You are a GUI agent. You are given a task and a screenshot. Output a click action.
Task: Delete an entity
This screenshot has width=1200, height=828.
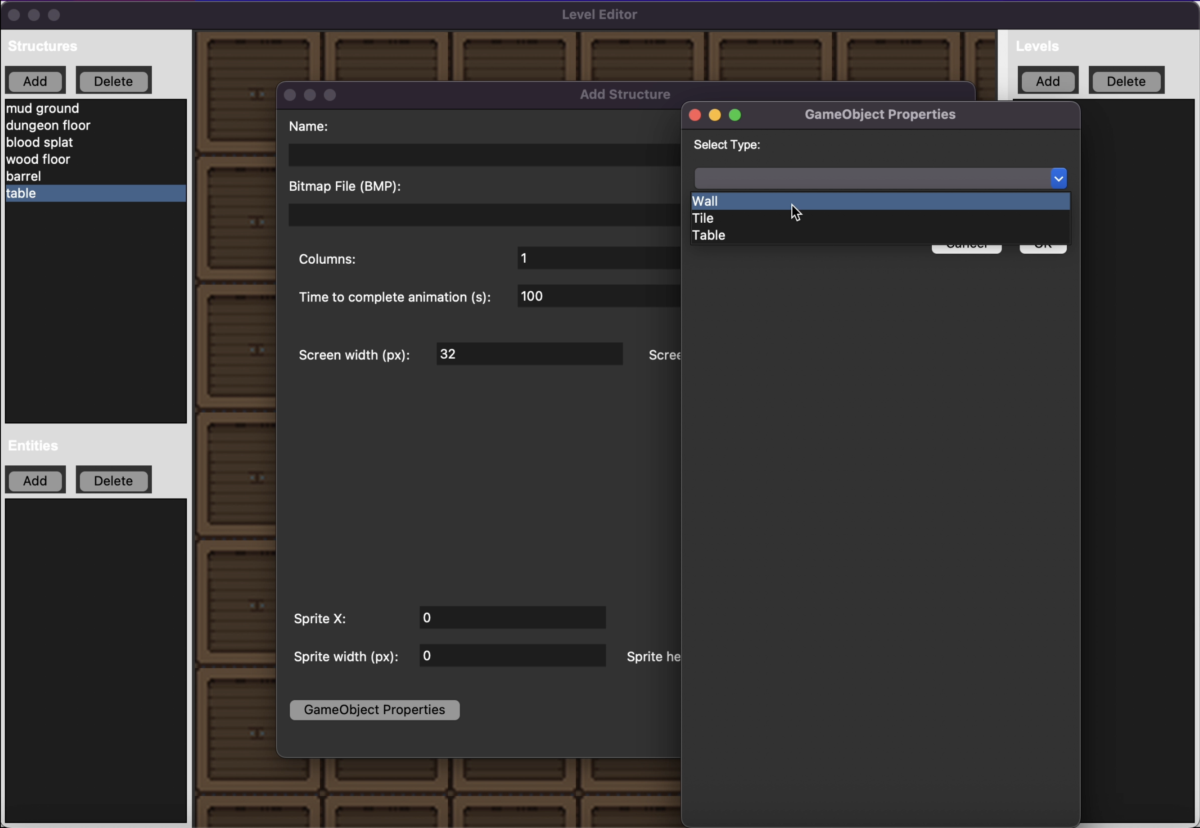click(x=113, y=480)
